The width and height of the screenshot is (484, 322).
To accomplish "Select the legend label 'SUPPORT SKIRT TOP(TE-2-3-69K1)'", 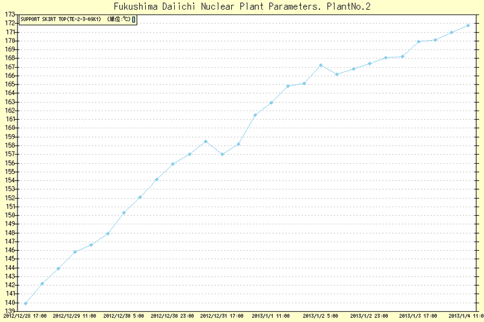I will (x=61, y=19).
